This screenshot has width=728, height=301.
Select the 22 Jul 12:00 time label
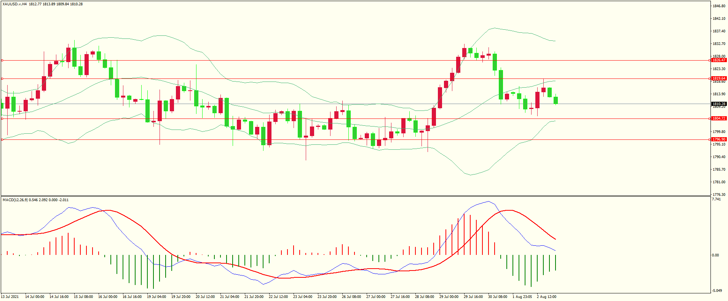pos(278,296)
